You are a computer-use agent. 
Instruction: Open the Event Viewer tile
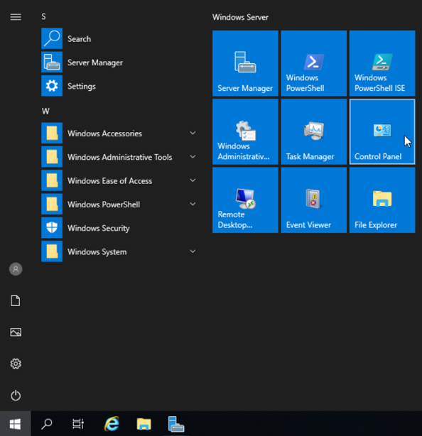tap(313, 200)
